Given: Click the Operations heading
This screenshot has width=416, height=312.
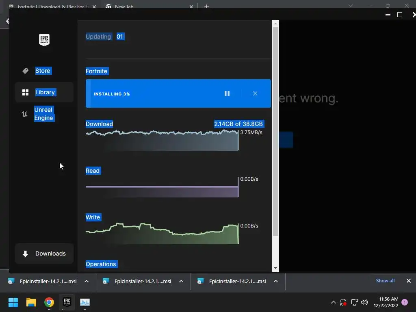Looking at the screenshot, I should 101,264.
